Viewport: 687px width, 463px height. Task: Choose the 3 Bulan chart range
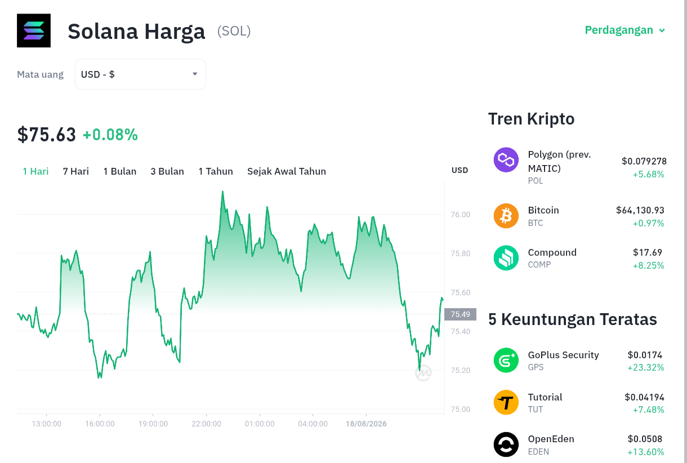click(x=167, y=171)
